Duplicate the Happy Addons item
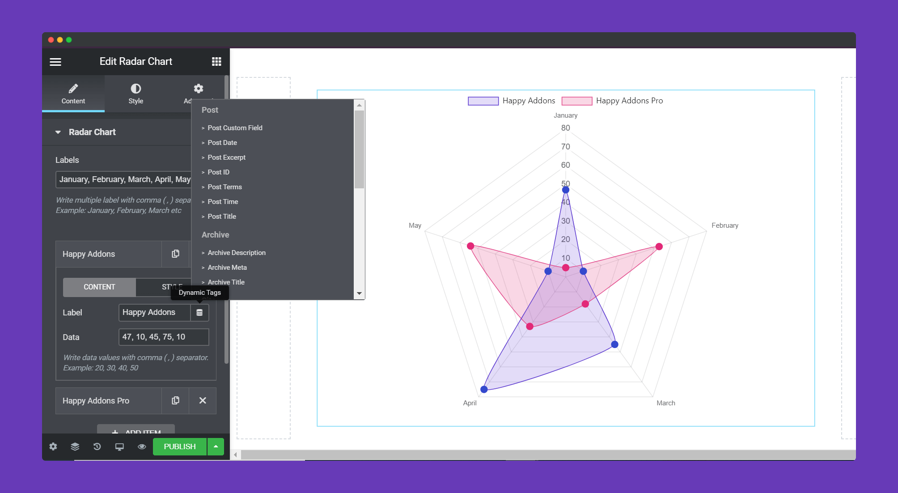The image size is (898, 493). (175, 254)
